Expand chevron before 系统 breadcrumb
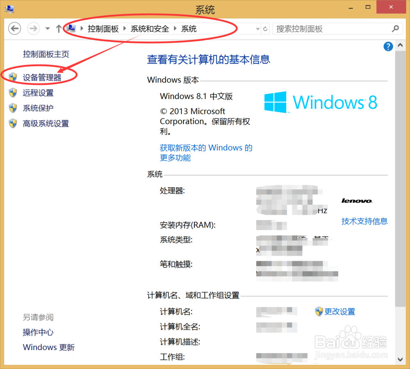 pyautogui.click(x=175, y=29)
